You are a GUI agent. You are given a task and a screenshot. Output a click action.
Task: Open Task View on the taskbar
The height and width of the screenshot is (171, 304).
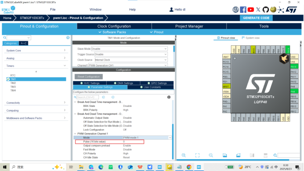(x=71, y=167)
